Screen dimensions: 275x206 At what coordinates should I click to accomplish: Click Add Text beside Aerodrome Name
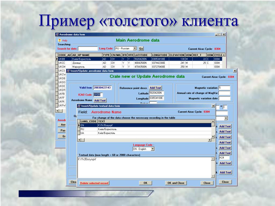[x=100, y=100]
